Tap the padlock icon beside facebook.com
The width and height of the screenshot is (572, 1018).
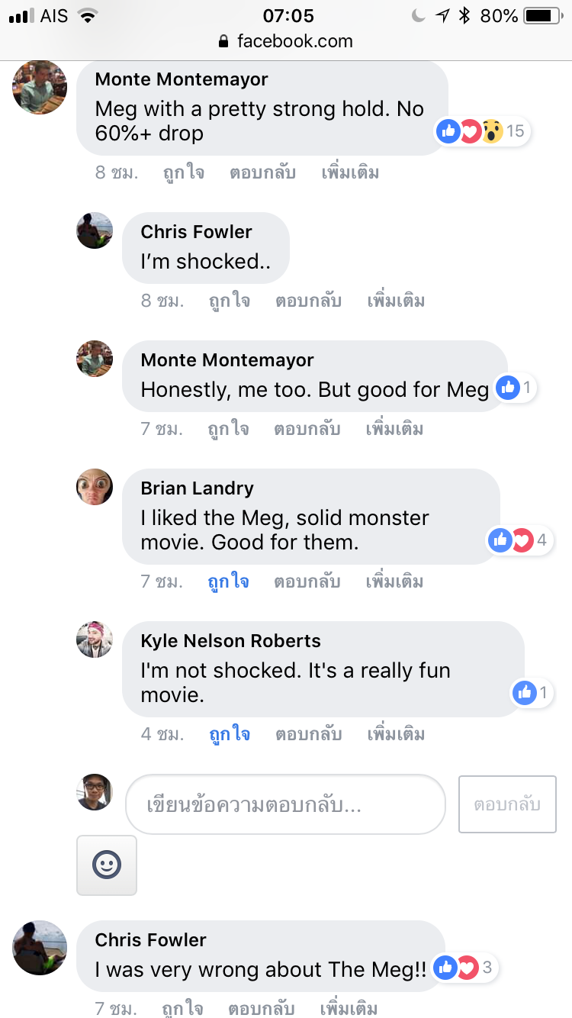(x=223, y=41)
